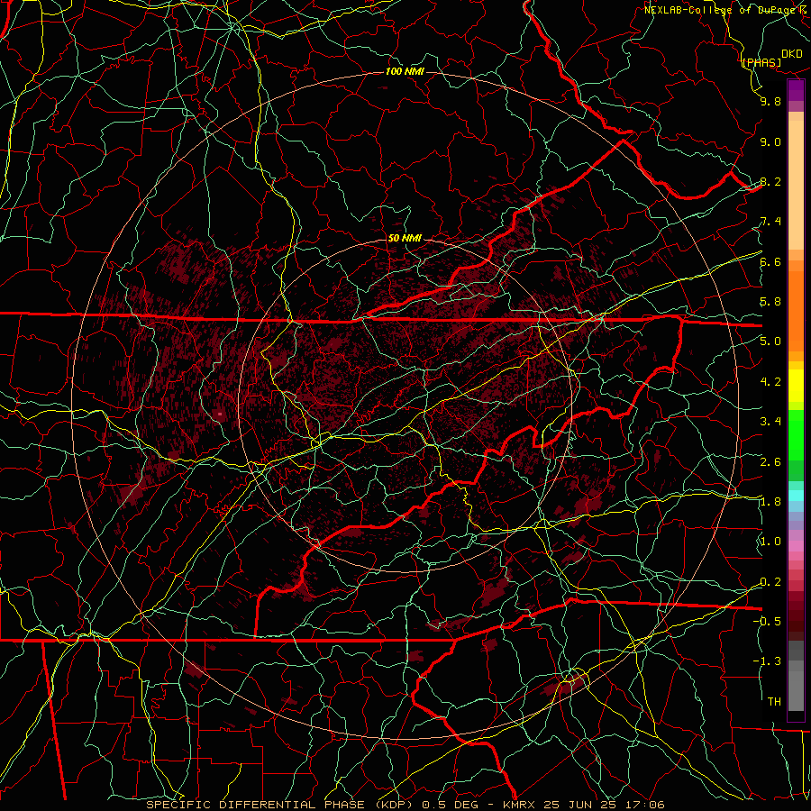Click the "17:06" timestamp in the caption
Image resolution: width=811 pixels, height=811 pixels.
[x=644, y=805]
